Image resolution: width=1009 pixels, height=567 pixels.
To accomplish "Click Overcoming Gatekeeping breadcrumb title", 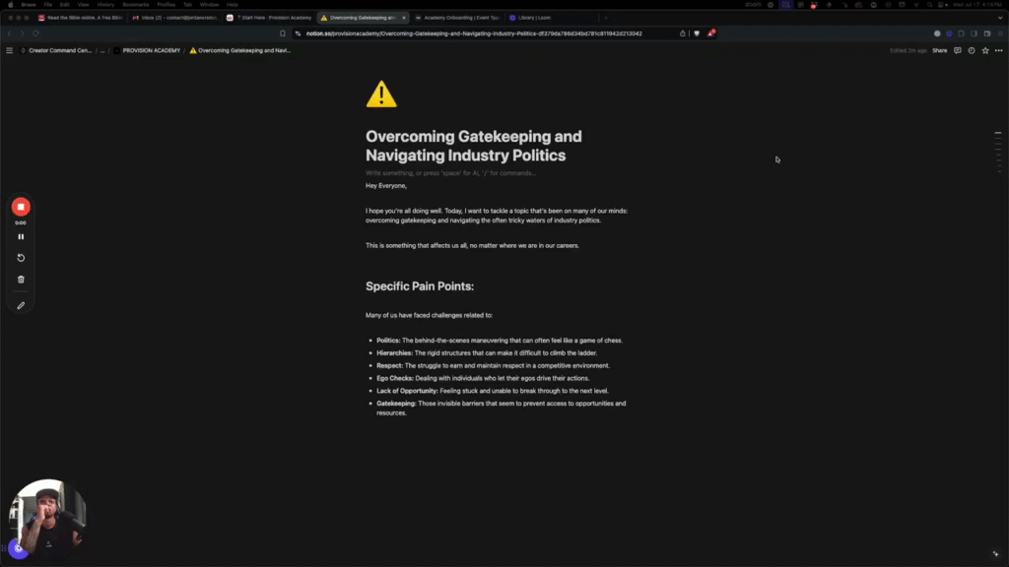I will point(240,50).
